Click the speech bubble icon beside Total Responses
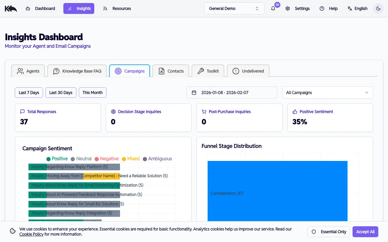 point(22,111)
